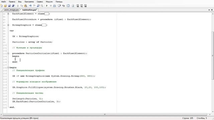Click the EachPixelProcedure type declaration line
The image size is (214, 120).
(x=52, y=19)
